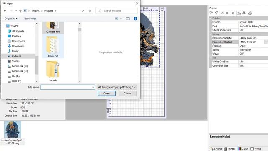Collapse the Printer property group
The height and width of the screenshot is (151, 268).
[210, 18]
